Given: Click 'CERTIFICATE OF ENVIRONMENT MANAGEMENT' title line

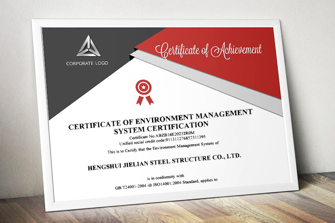Looking at the screenshot, I should (x=160, y=119).
